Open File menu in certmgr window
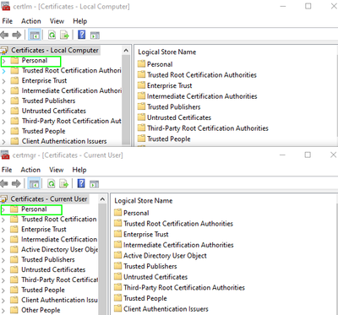The width and height of the screenshot is (338, 315). click(x=7, y=170)
